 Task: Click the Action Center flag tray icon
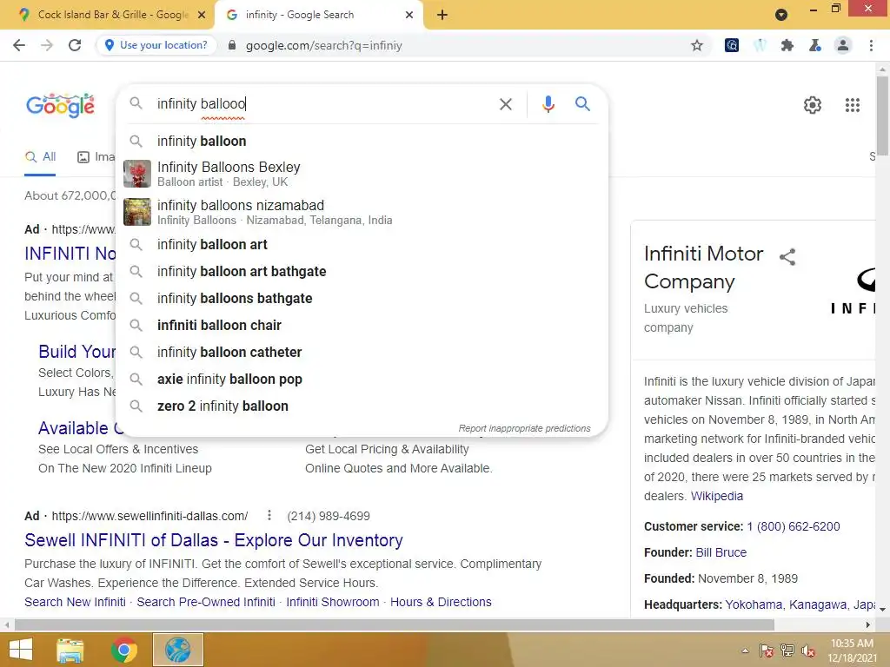pyautogui.click(x=767, y=650)
